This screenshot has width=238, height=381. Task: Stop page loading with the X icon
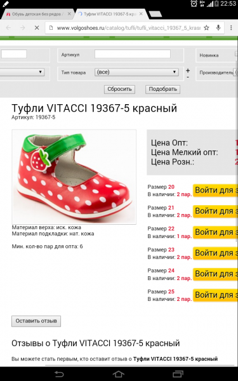point(37,28)
